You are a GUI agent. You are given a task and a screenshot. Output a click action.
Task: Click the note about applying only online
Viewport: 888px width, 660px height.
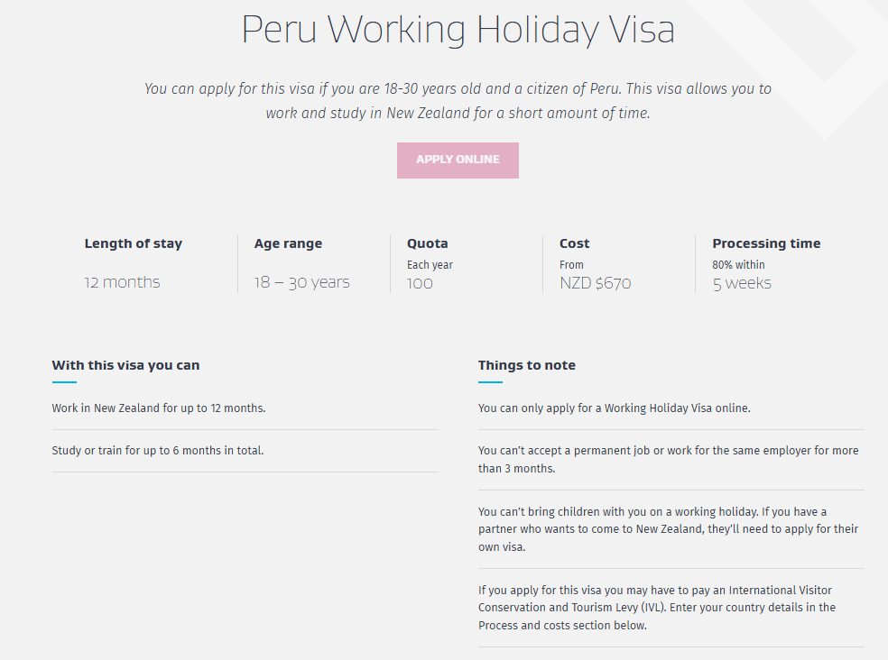point(615,408)
